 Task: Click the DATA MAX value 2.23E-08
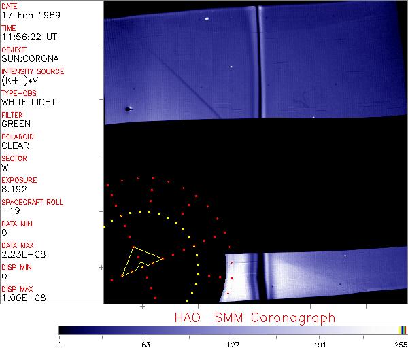point(22,254)
